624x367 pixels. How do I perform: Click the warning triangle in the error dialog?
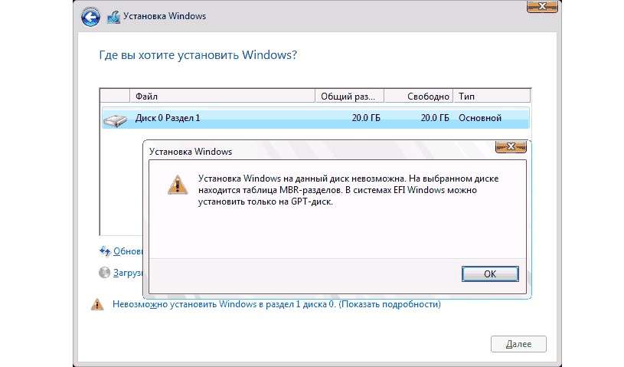point(178,185)
